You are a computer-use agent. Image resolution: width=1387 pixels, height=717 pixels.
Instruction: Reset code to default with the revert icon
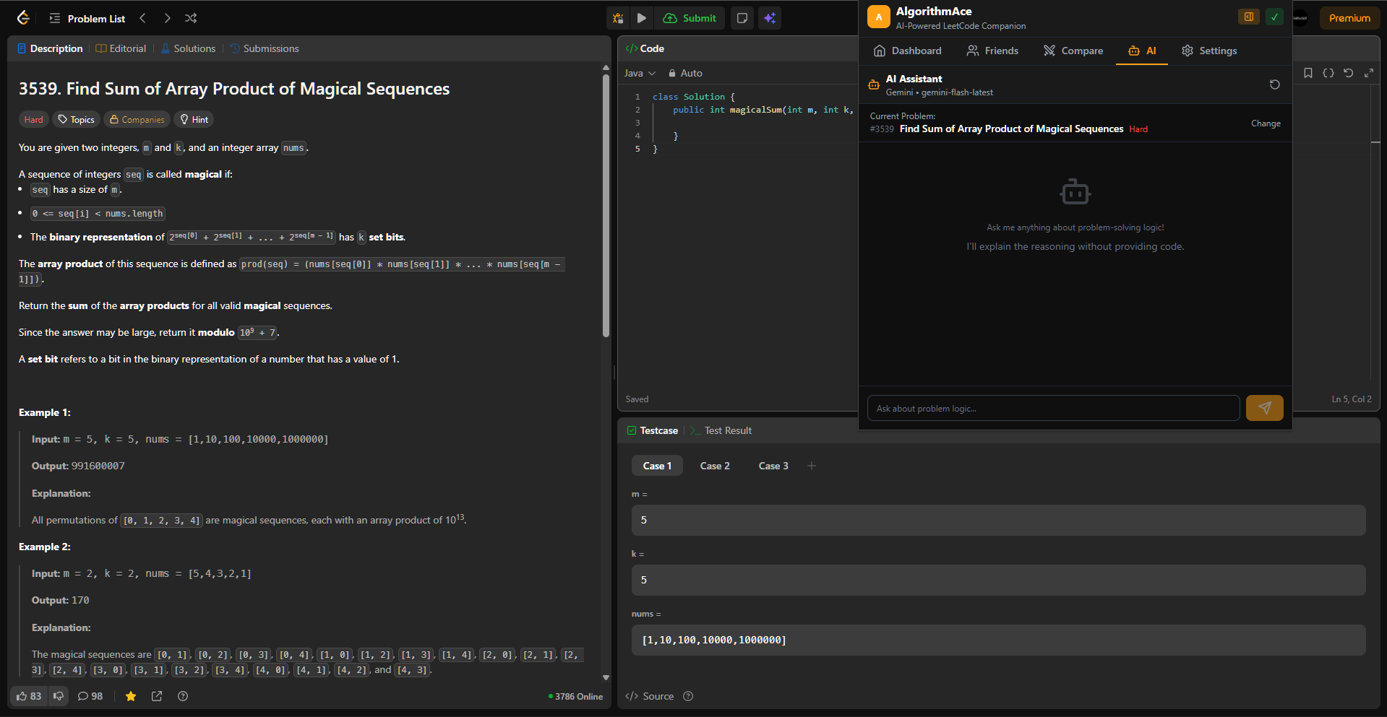point(1348,73)
